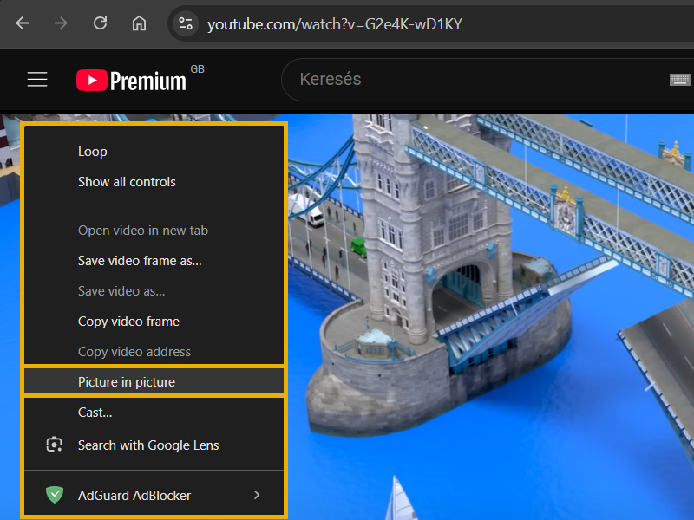Click the YouTube Premium logo
694x520 pixels.
(132, 81)
